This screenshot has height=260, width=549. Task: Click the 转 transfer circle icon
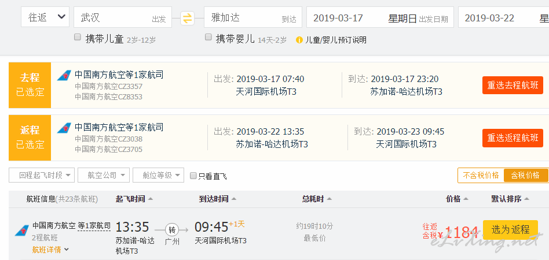click(172, 229)
